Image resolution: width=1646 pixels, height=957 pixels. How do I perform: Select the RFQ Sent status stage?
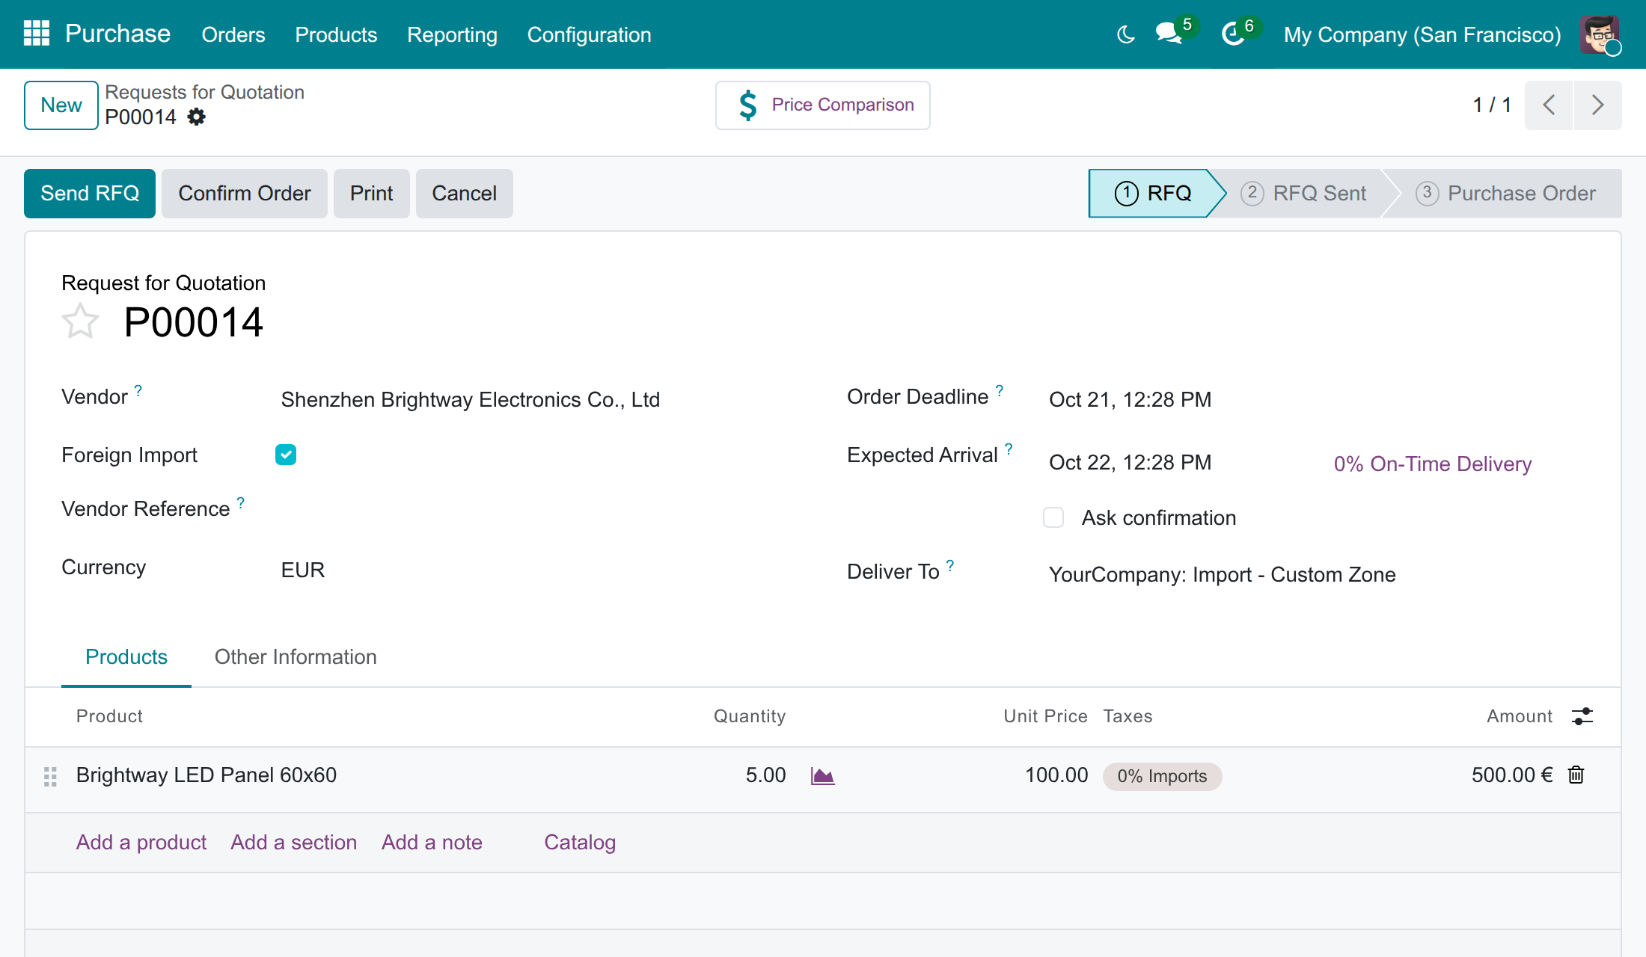pyautogui.click(x=1304, y=194)
